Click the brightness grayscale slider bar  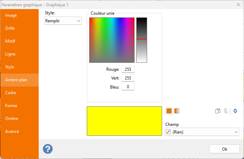(x=142, y=40)
